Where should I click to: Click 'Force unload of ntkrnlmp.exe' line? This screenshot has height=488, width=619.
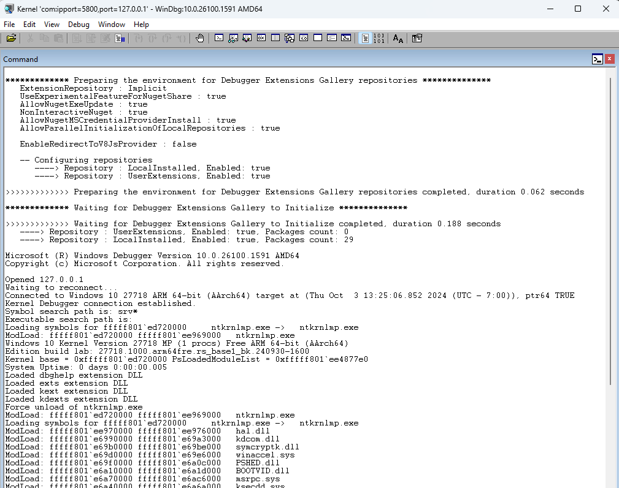click(x=74, y=407)
